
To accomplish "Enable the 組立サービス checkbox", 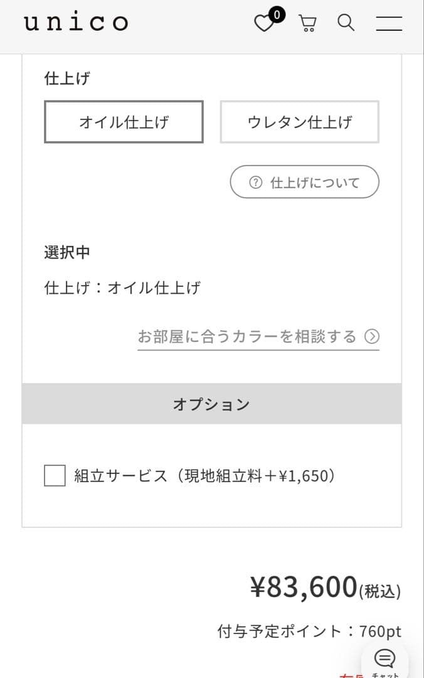I will tap(55, 476).
